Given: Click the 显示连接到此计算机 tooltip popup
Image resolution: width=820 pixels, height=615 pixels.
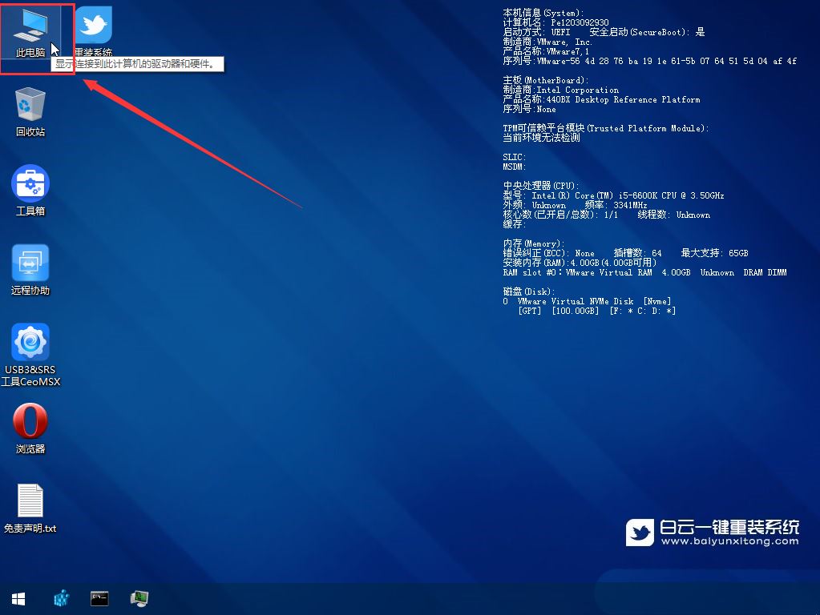Looking at the screenshot, I should (138, 65).
